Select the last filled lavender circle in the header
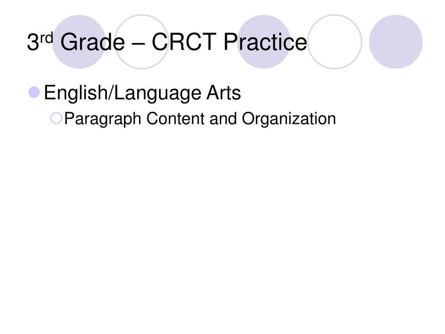Viewport: 445px width, 334px height. tap(396, 42)
